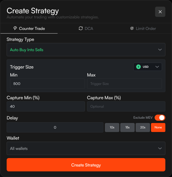Click the Trigger Size Max field
Screen dimensions: 172x177
(x=124, y=84)
